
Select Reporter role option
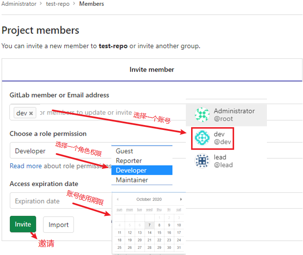[129, 161]
